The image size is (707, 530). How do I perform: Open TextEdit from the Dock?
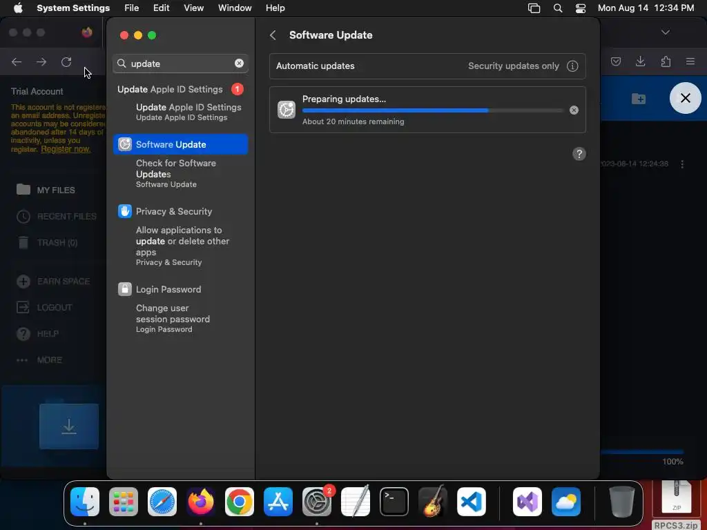coord(356,501)
